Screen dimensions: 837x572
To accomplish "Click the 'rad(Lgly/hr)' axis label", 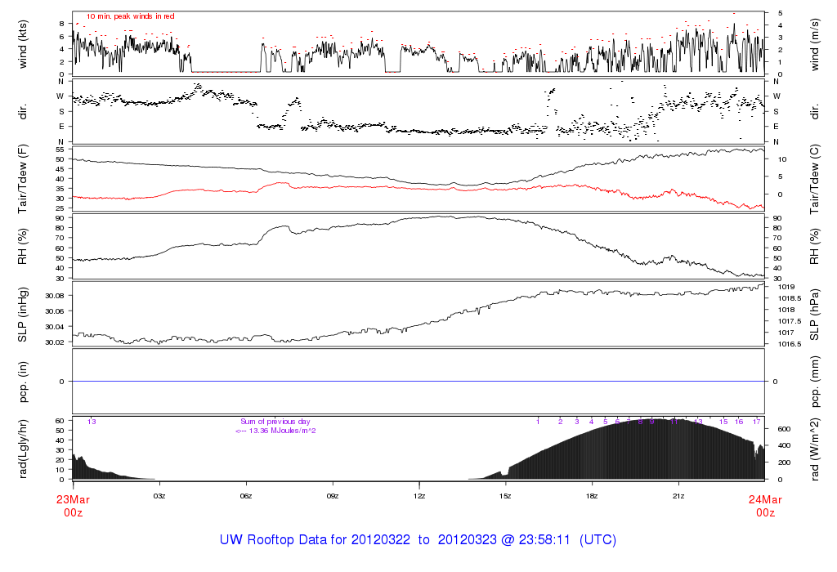I will click(x=23, y=449).
